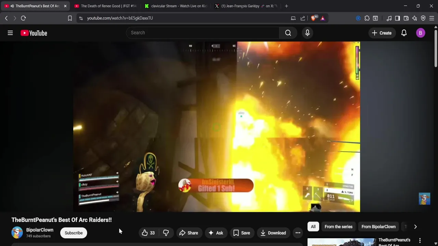View site information icon in address bar
The image size is (438, 246).
pyautogui.click(x=81, y=18)
